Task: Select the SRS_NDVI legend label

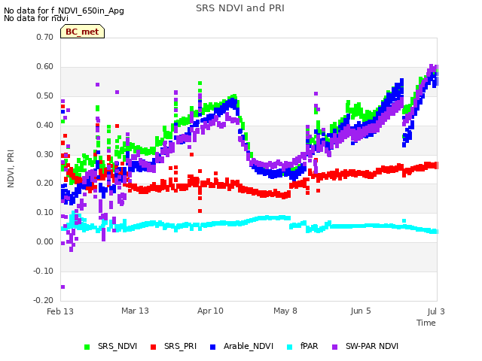Action: click(x=117, y=346)
